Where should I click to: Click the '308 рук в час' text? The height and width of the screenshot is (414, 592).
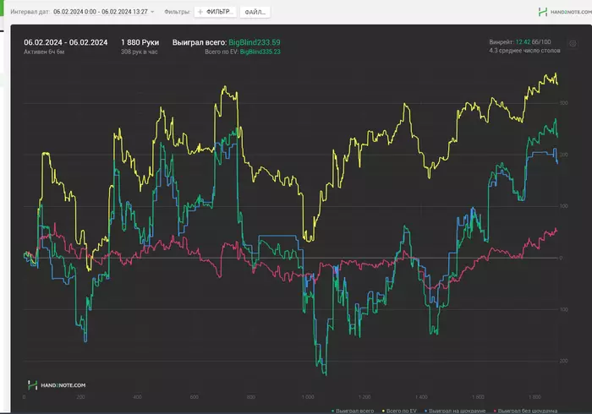point(140,52)
